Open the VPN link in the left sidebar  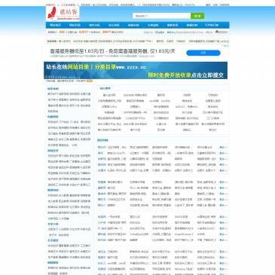click(x=75, y=145)
